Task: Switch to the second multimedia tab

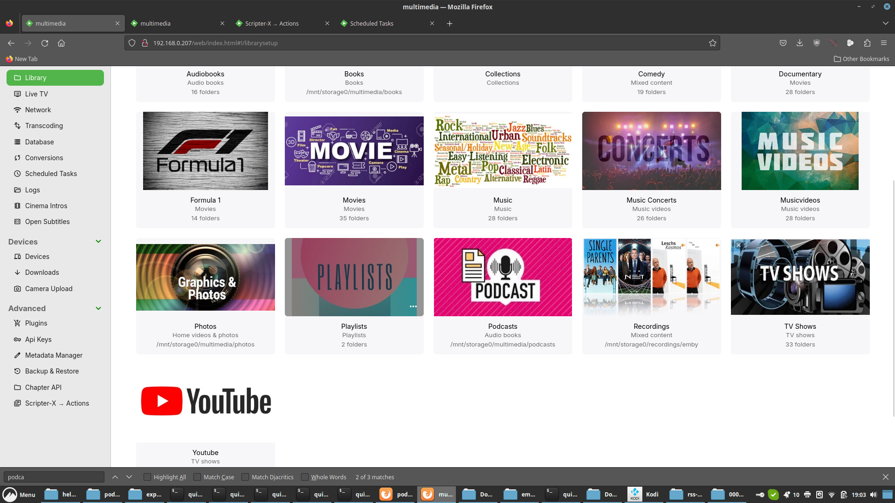Action: click(155, 23)
